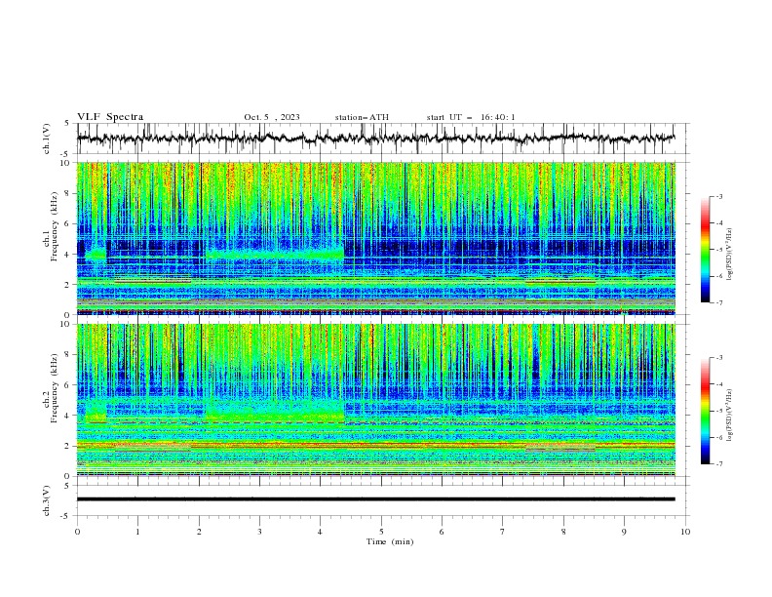Viewport: 772px width, 597px height.
Task: Click the "-7" tick on ch.1 colorbar
Action: click(718, 302)
